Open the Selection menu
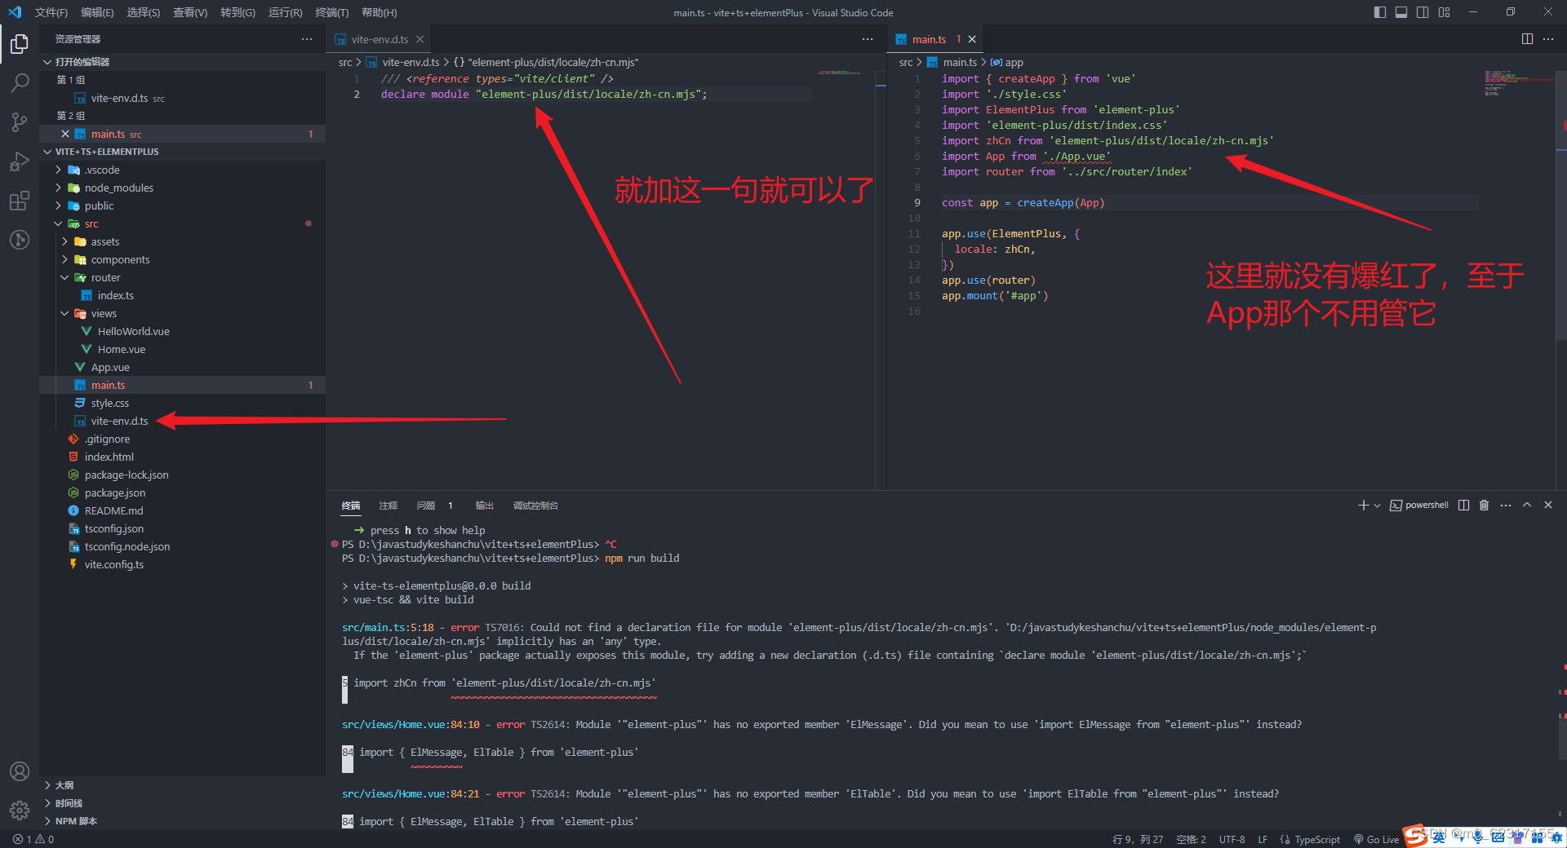 point(144,12)
